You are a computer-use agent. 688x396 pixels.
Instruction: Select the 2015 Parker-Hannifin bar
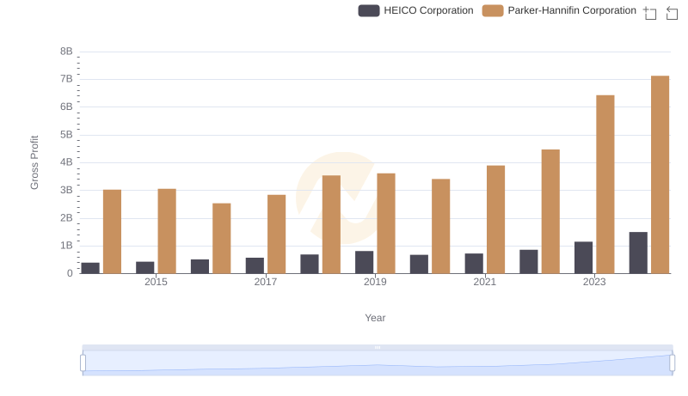pos(167,231)
